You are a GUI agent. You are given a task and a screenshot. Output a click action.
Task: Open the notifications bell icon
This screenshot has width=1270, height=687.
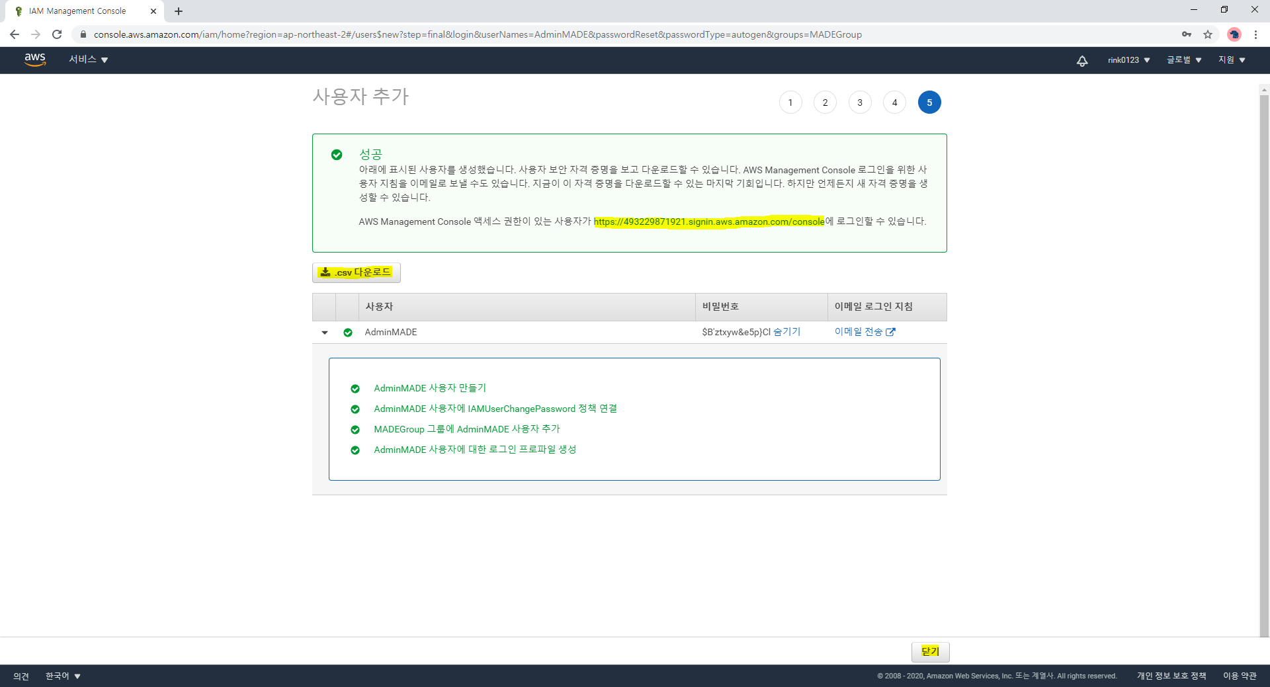[1082, 61]
